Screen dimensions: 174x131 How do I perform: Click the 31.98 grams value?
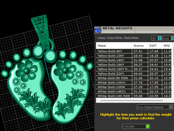[138, 60]
